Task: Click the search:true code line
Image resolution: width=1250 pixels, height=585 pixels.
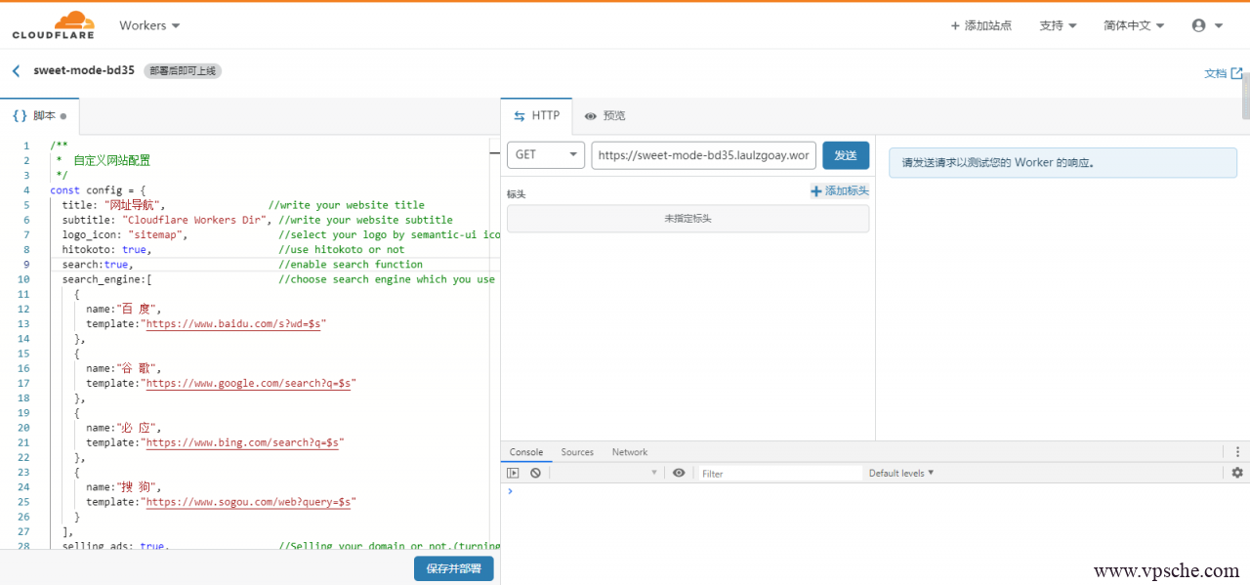Action: click(97, 264)
